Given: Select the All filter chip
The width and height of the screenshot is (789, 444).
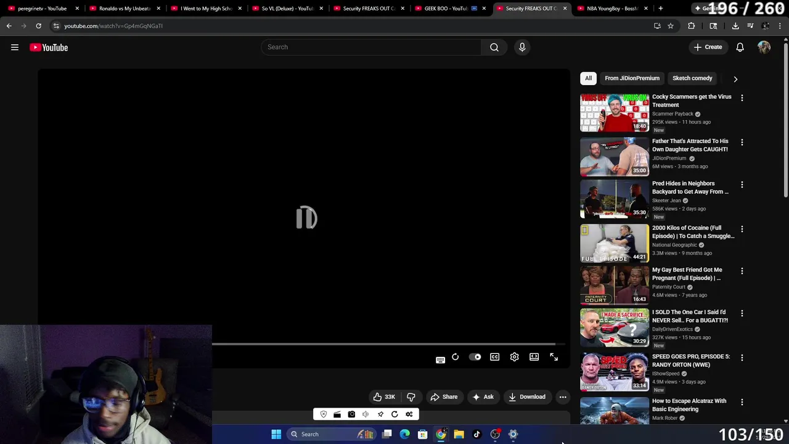Looking at the screenshot, I should pyautogui.click(x=588, y=78).
